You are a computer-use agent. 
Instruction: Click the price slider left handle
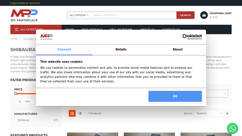(16, 94)
